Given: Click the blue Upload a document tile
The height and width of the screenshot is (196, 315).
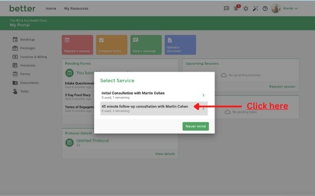Looking at the screenshot, I should pos(180,45).
